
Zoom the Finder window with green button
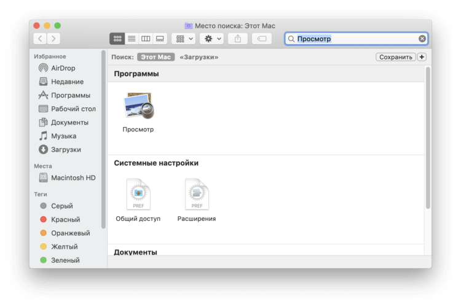(x=58, y=26)
